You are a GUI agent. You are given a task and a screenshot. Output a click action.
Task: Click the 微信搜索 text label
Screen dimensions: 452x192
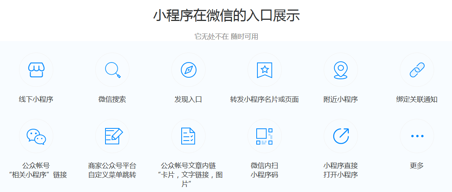pos(112,100)
